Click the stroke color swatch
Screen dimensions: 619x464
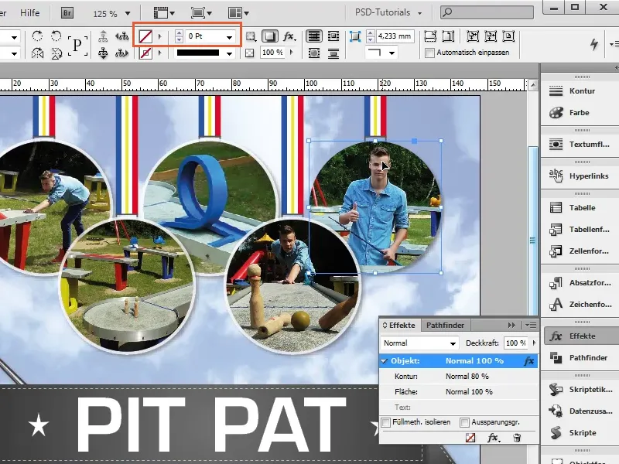point(145,53)
